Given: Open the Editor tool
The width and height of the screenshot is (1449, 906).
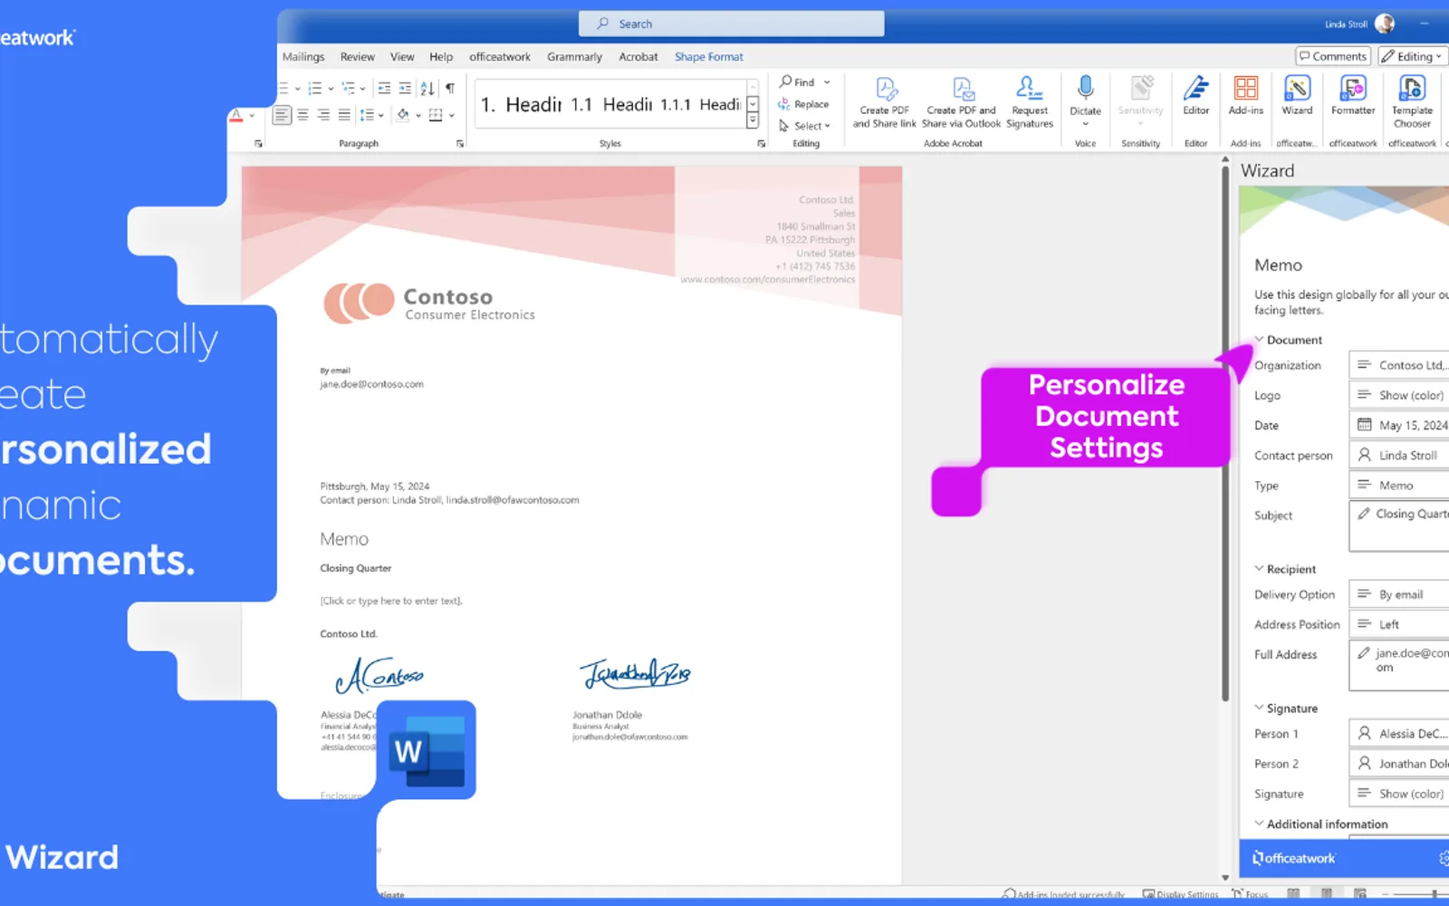Looking at the screenshot, I should [1195, 95].
